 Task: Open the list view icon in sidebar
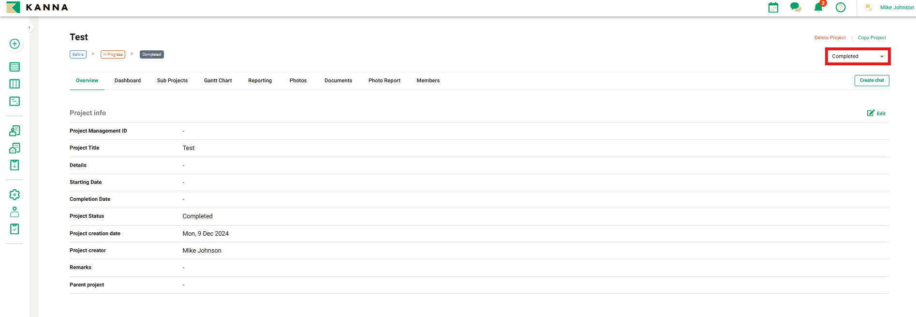click(15, 67)
